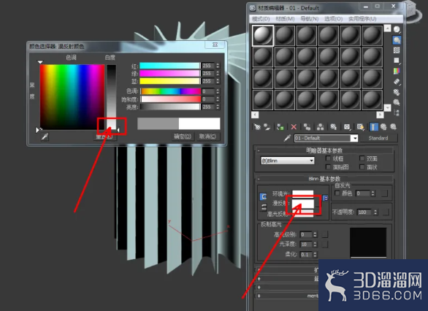The width and height of the screenshot is (428, 311).
Task: Click the 亮度 value gradient slider
Action: click(171, 107)
